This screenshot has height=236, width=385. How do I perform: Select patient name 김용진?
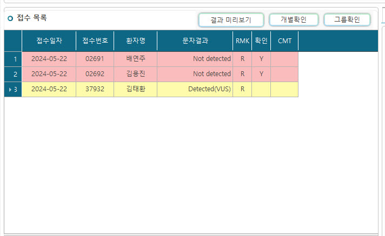pyautogui.click(x=136, y=74)
